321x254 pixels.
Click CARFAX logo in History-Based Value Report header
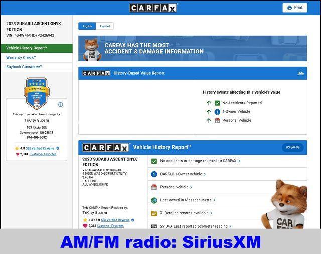click(x=96, y=73)
